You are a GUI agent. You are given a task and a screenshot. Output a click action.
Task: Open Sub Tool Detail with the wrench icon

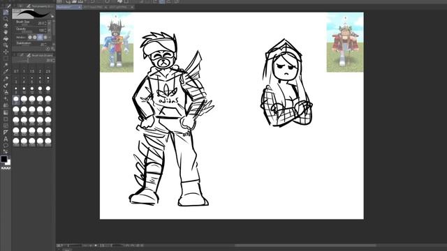click(52, 49)
